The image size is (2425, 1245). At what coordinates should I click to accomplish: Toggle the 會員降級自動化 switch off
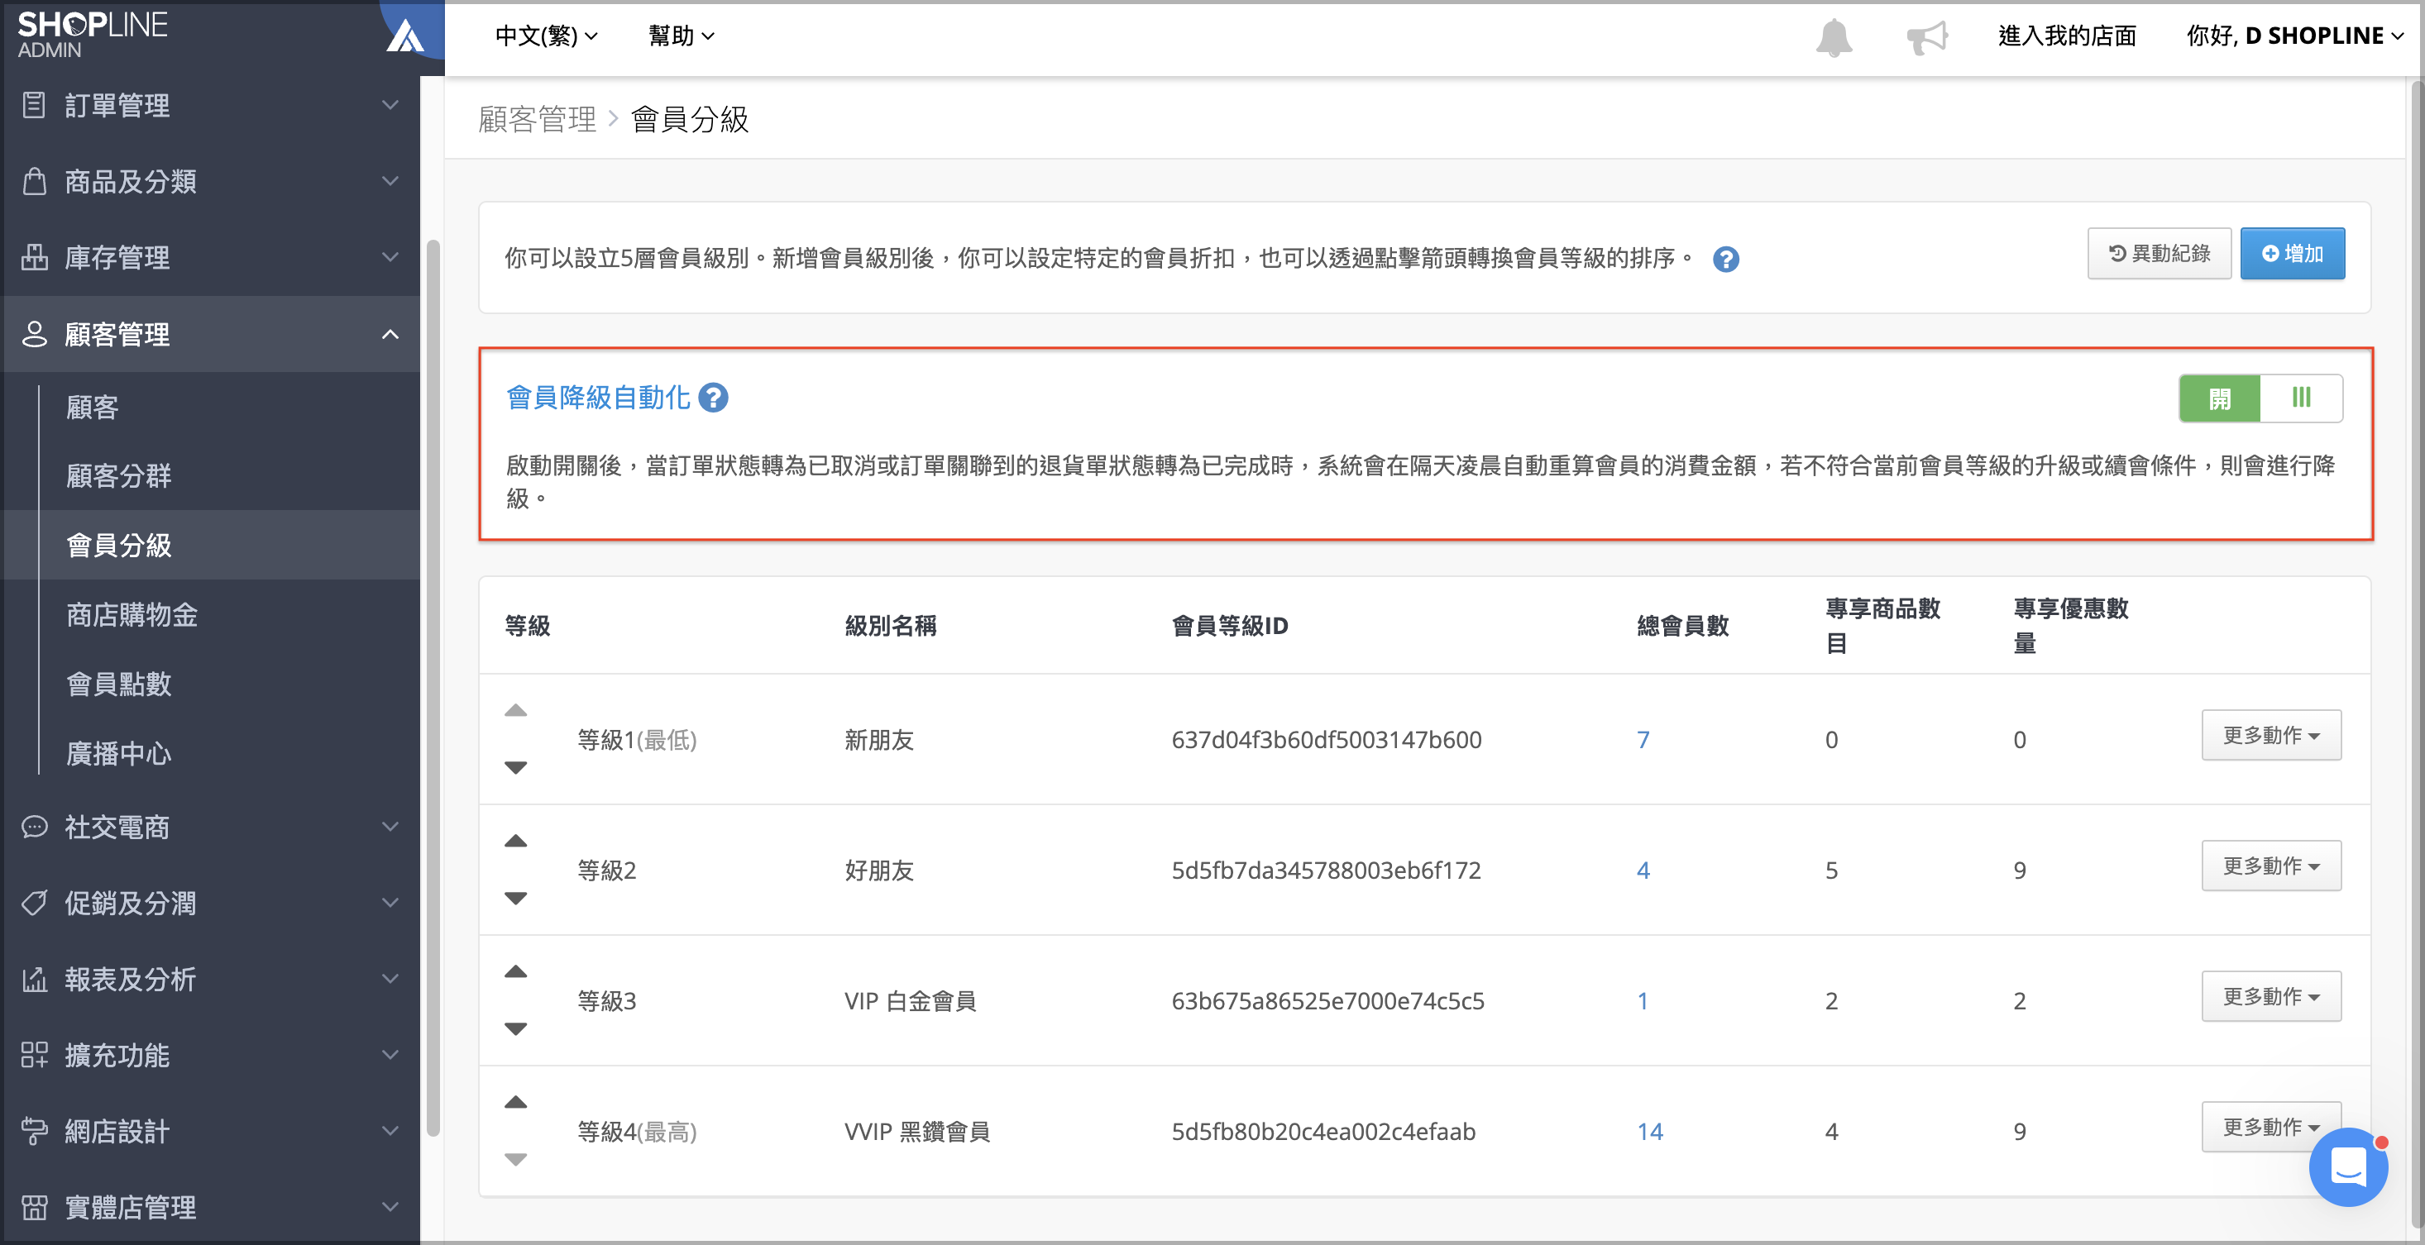(2260, 398)
